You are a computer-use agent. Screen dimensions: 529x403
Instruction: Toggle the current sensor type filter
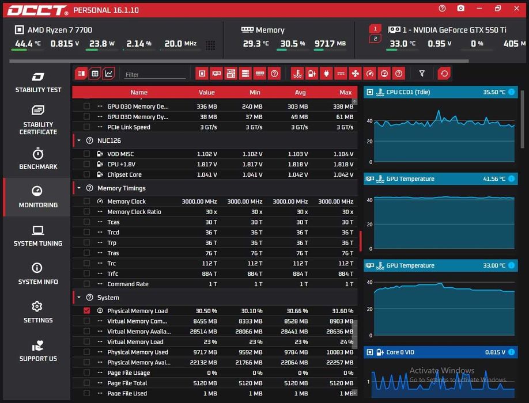point(341,74)
